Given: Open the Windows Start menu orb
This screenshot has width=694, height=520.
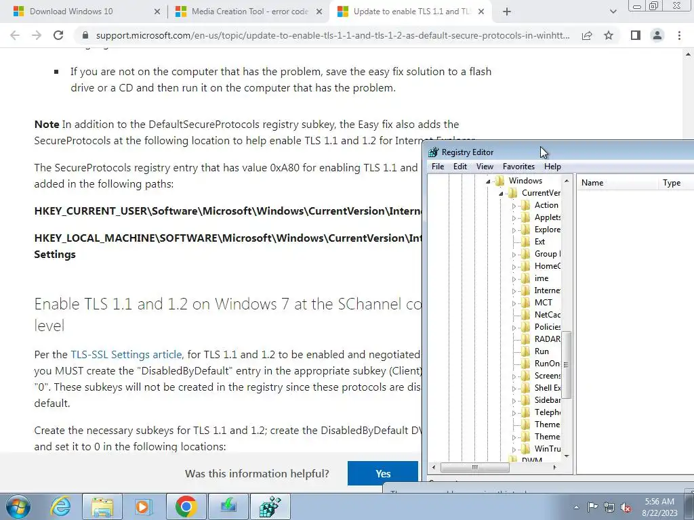Looking at the screenshot, I should click(x=18, y=506).
